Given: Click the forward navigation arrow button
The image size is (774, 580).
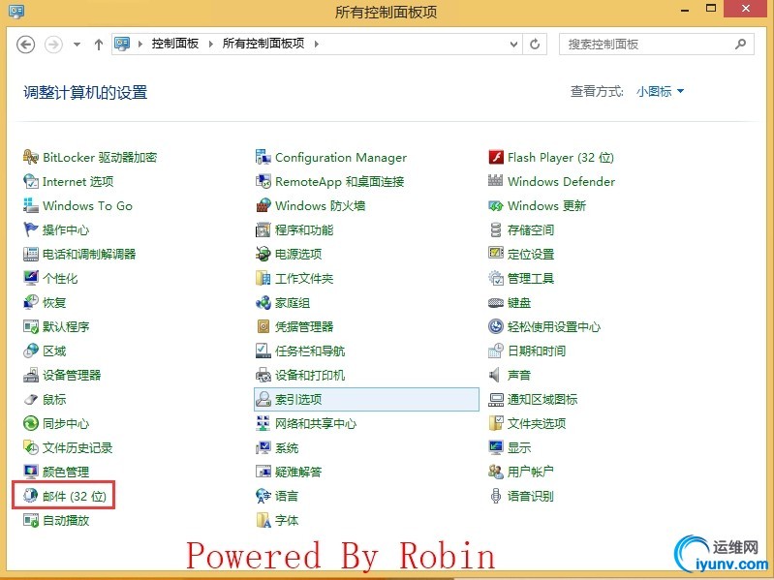Looking at the screenshot, I should pyautogui.click(x=54, y=45).
